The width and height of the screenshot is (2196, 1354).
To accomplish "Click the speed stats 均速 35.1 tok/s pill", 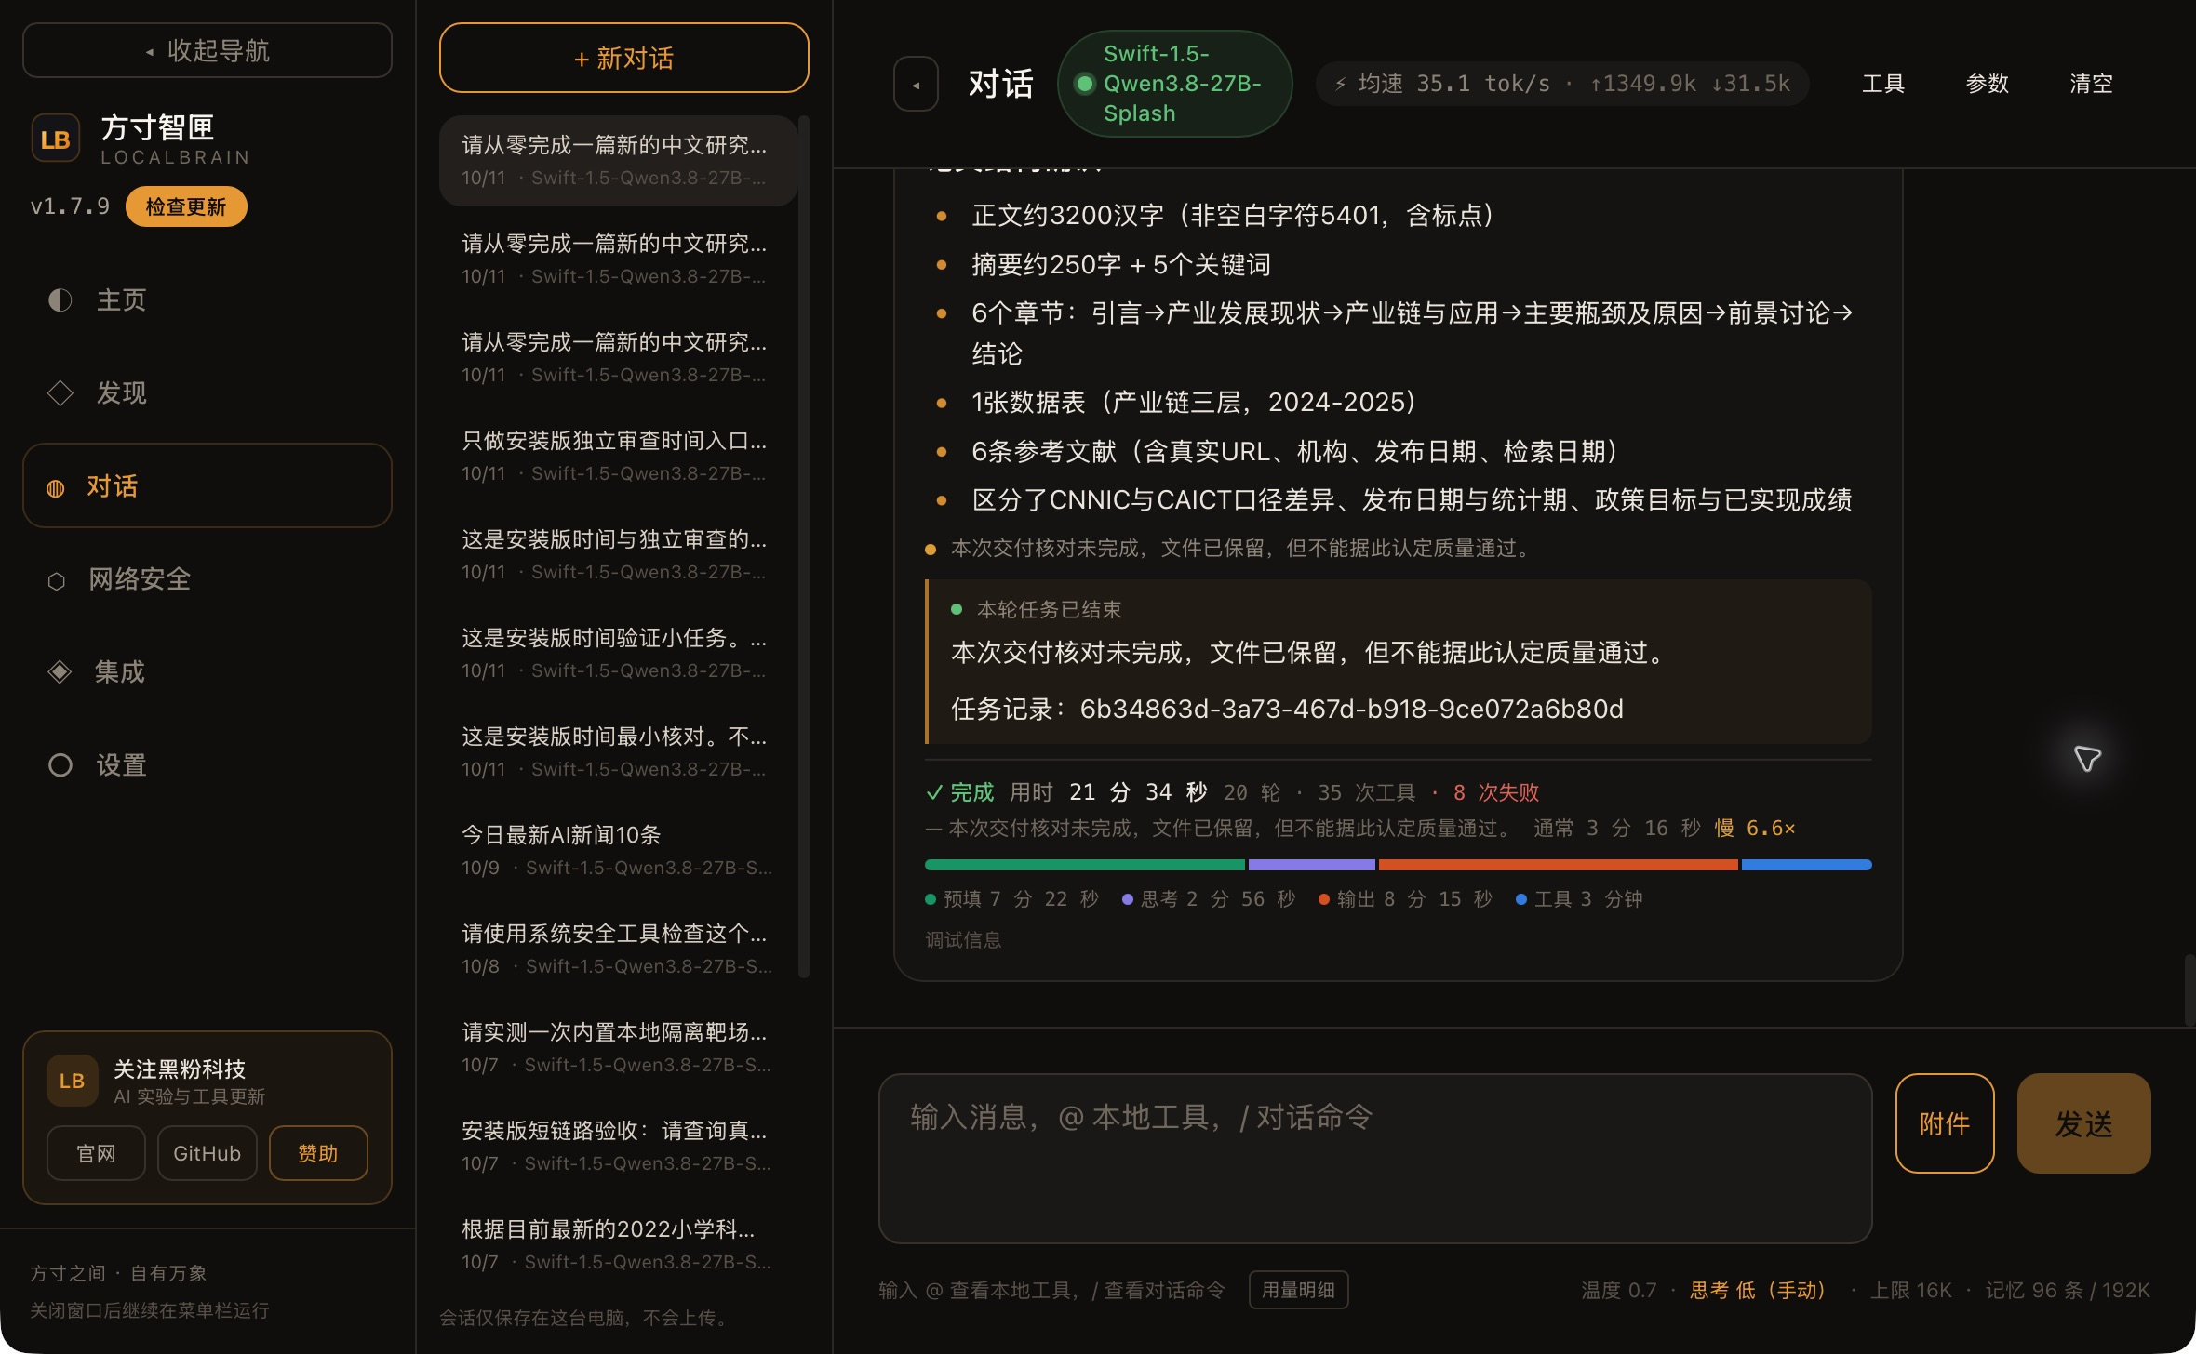I will click(x=1562, y=84).
